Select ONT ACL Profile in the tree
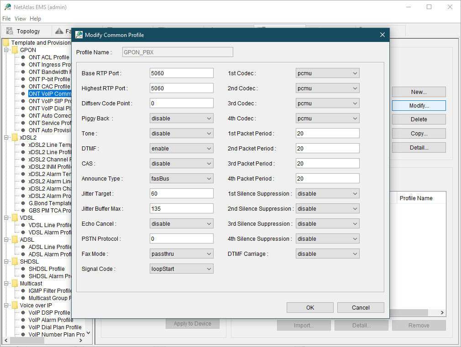This screenshot has height=347, width=461. pyautogui.click(x=49, y=57)
